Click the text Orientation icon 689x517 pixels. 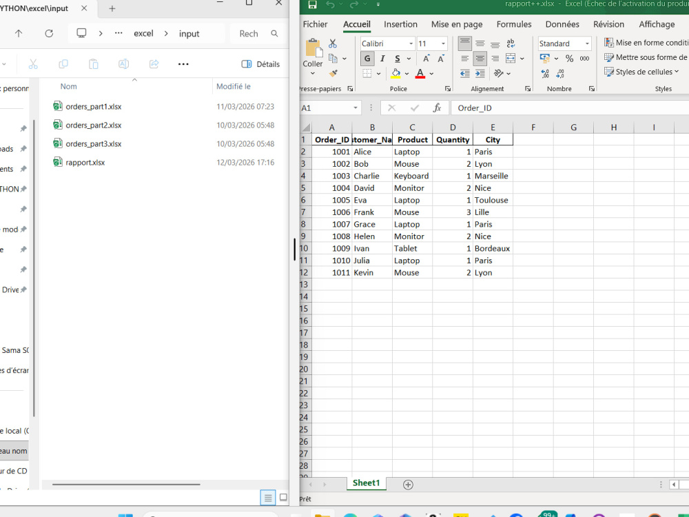[x=498, y=74]
